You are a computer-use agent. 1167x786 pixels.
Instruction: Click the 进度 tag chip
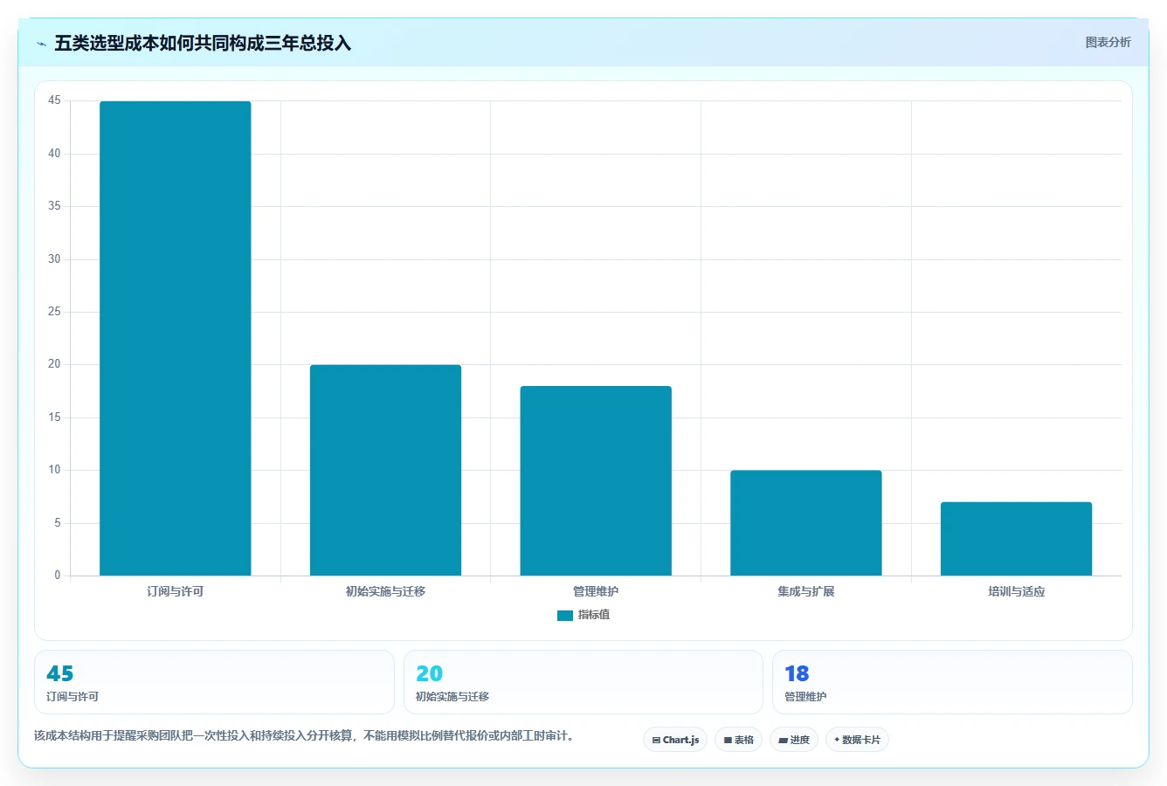pos(794,740)
